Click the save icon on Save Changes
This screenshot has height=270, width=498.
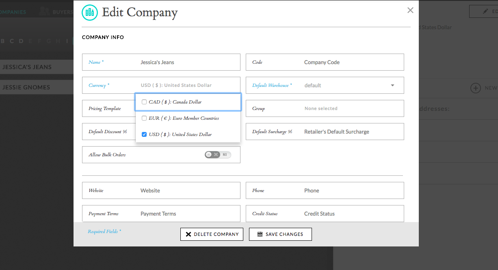tap(260, 234)
